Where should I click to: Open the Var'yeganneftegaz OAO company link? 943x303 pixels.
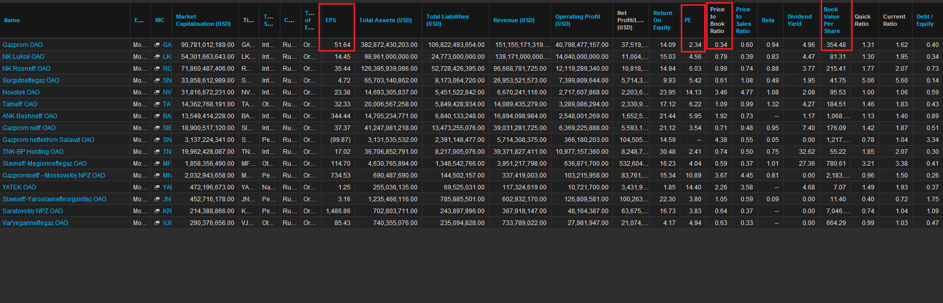[35, 223]
